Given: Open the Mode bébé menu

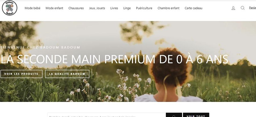Looking at the screenshot, I should pos(32,8).
